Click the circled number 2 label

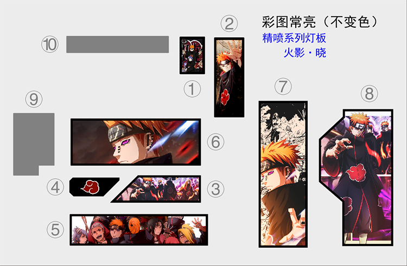point(229,24)
